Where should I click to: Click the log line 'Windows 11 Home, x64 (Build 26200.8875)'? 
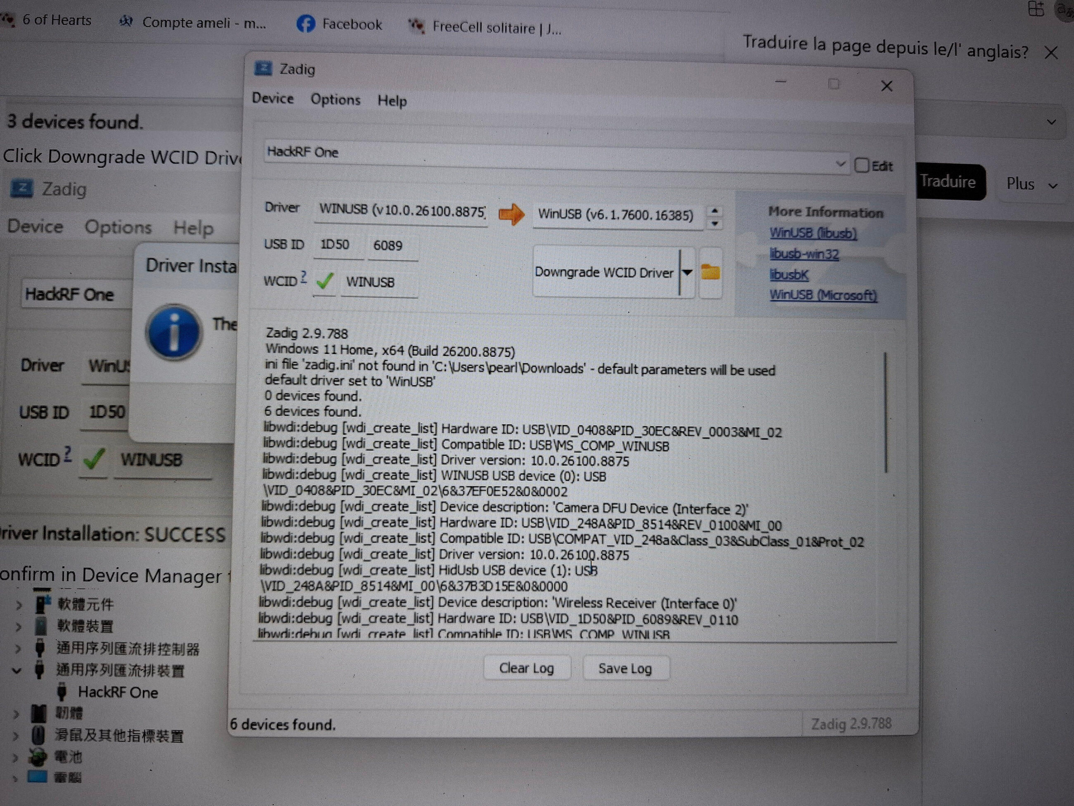pos(390,350)
